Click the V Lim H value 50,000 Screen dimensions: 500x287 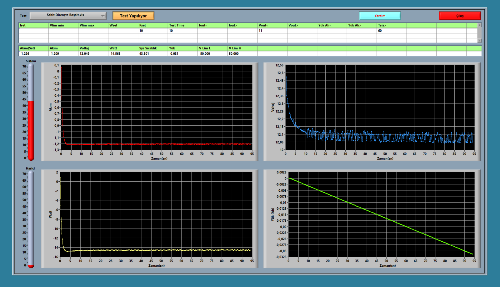point(242,54)
